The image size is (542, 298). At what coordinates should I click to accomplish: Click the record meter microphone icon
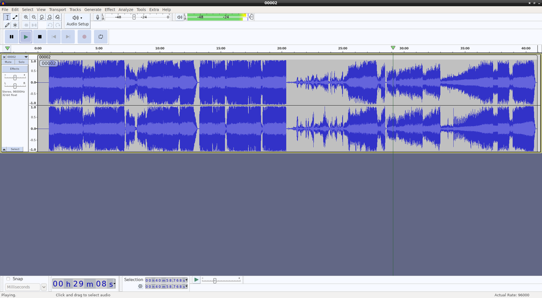(98, 17)
